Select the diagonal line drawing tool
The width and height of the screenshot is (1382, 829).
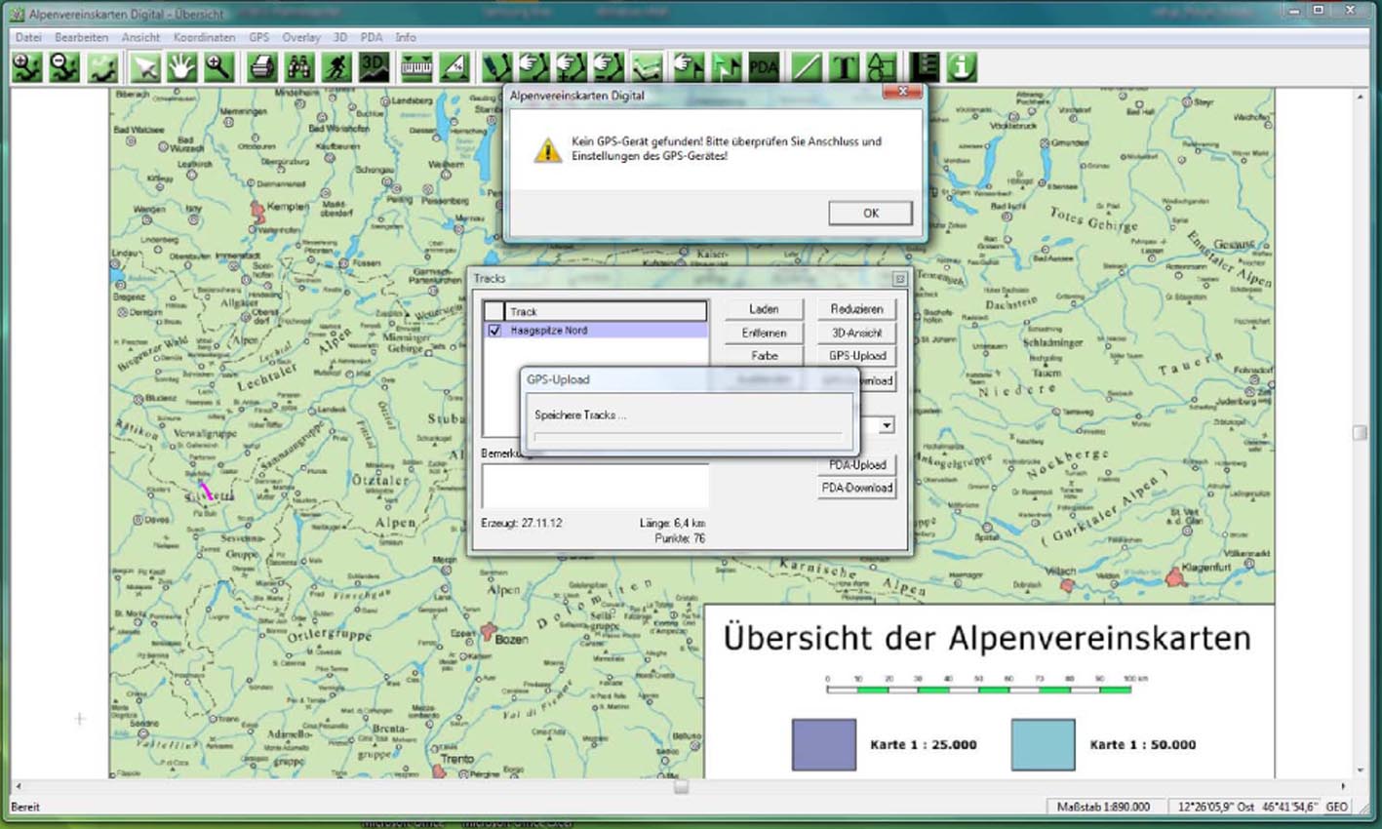pos(807,67)
